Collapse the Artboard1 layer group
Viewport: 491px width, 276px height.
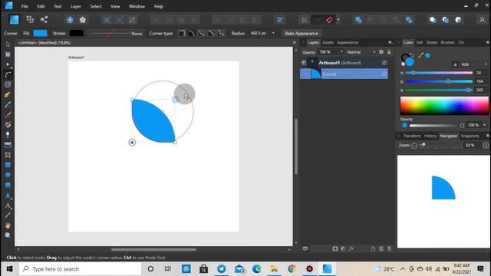click(304, 63)
